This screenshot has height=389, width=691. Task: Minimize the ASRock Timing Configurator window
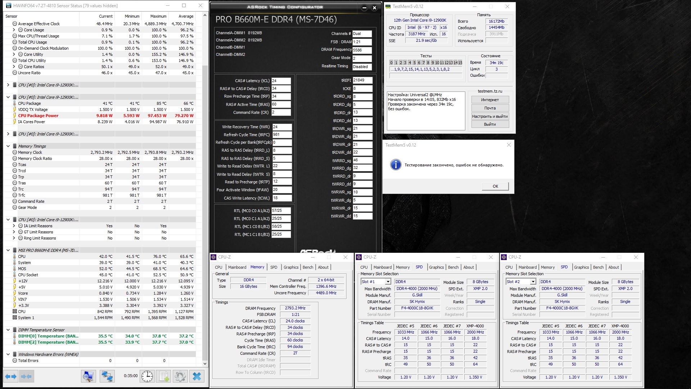(364, 8)
